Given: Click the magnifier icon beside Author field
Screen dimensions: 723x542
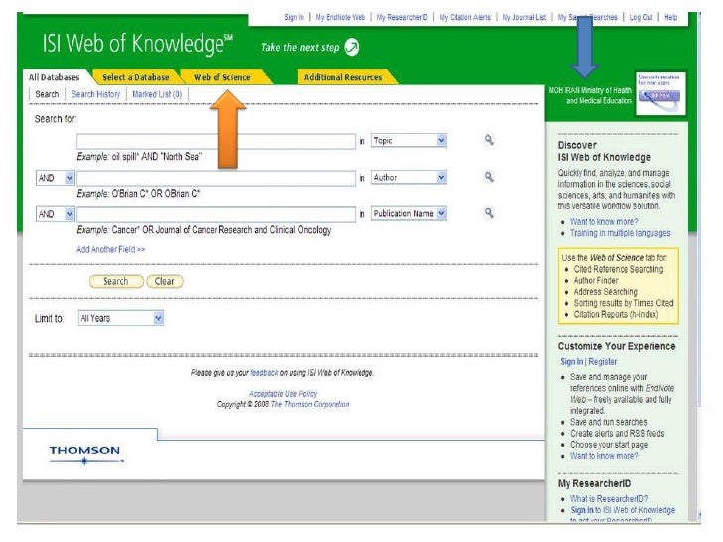Looking at the screenshot, I should [489, 177].
